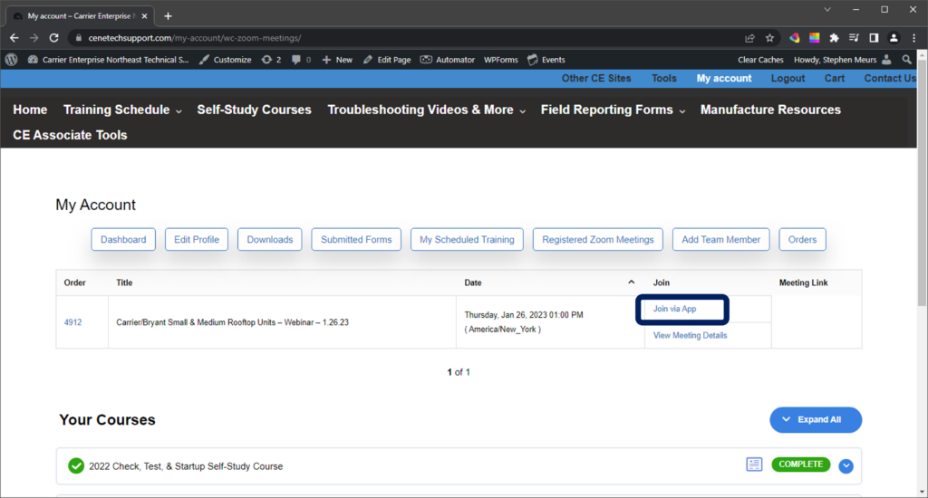Open the Chrome three-dot menu
Viewport: 928px width, 498px height.
(913, 38)
